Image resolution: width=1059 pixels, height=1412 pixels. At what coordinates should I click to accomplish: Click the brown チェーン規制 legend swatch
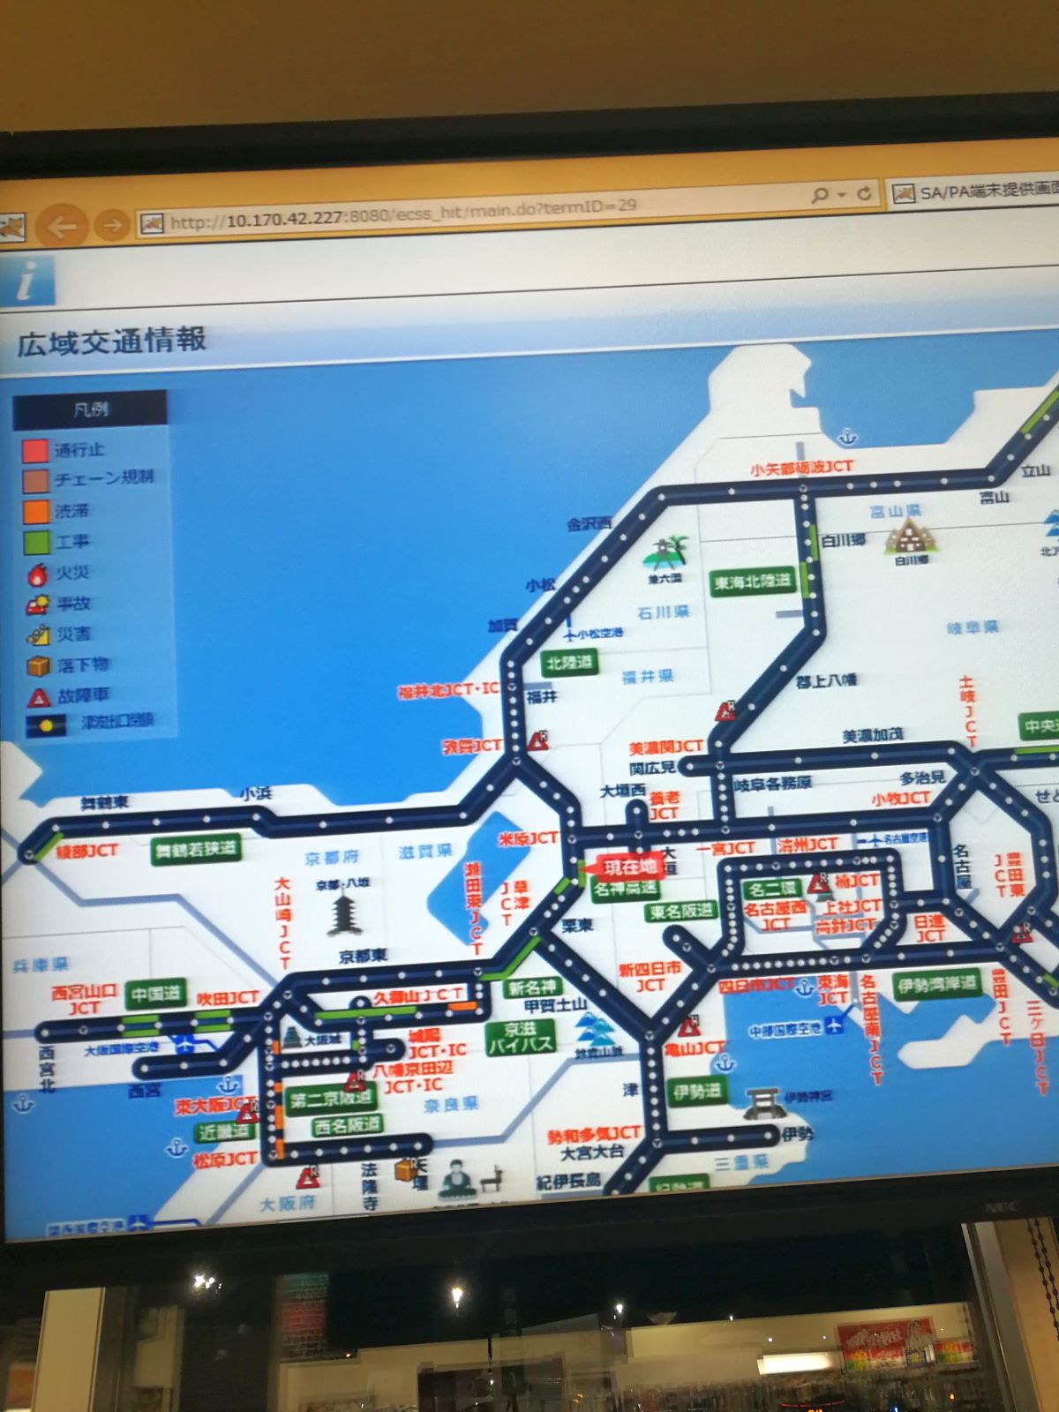click(34, 481)
